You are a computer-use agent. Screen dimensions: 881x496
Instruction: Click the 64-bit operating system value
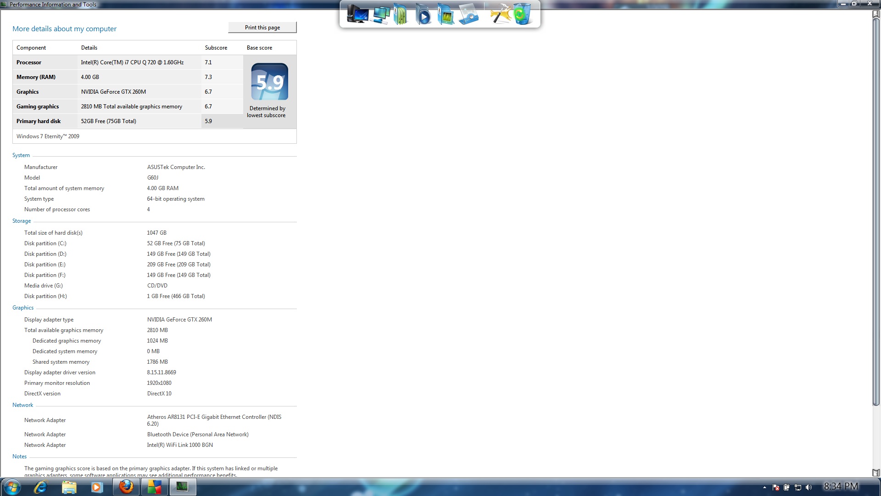tap(176, 199)
